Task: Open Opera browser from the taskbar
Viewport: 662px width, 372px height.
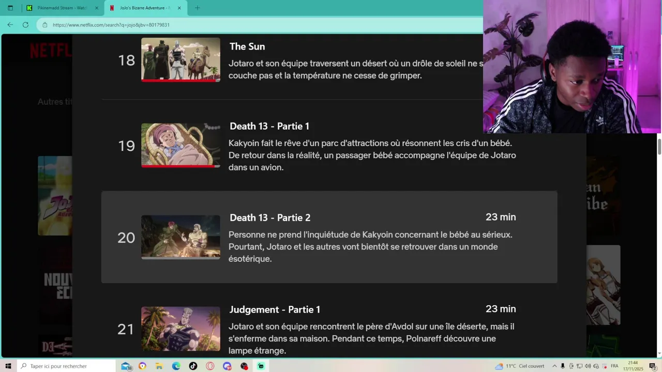Action: tap(210, 366)
